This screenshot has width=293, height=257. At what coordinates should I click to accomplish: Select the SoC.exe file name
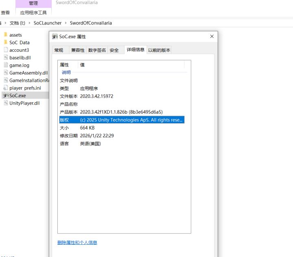tap(17, 96)
